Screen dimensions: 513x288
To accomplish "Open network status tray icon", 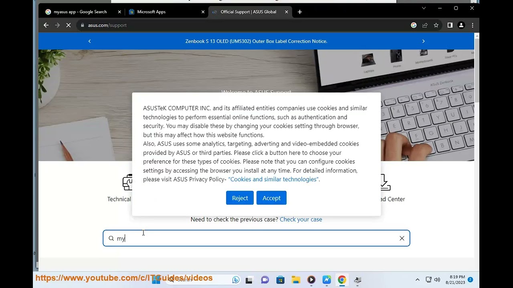I will [428, 280].
